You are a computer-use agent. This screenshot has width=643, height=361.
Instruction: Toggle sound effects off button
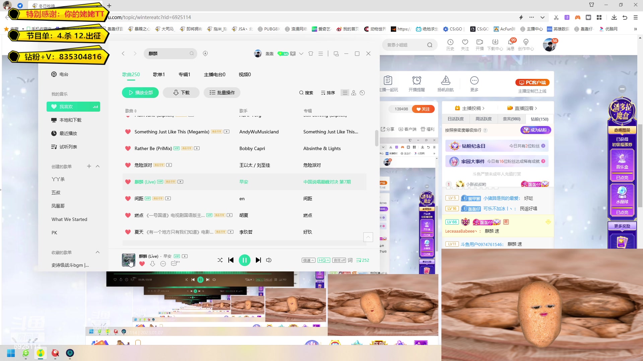click(x=339, y=260)
